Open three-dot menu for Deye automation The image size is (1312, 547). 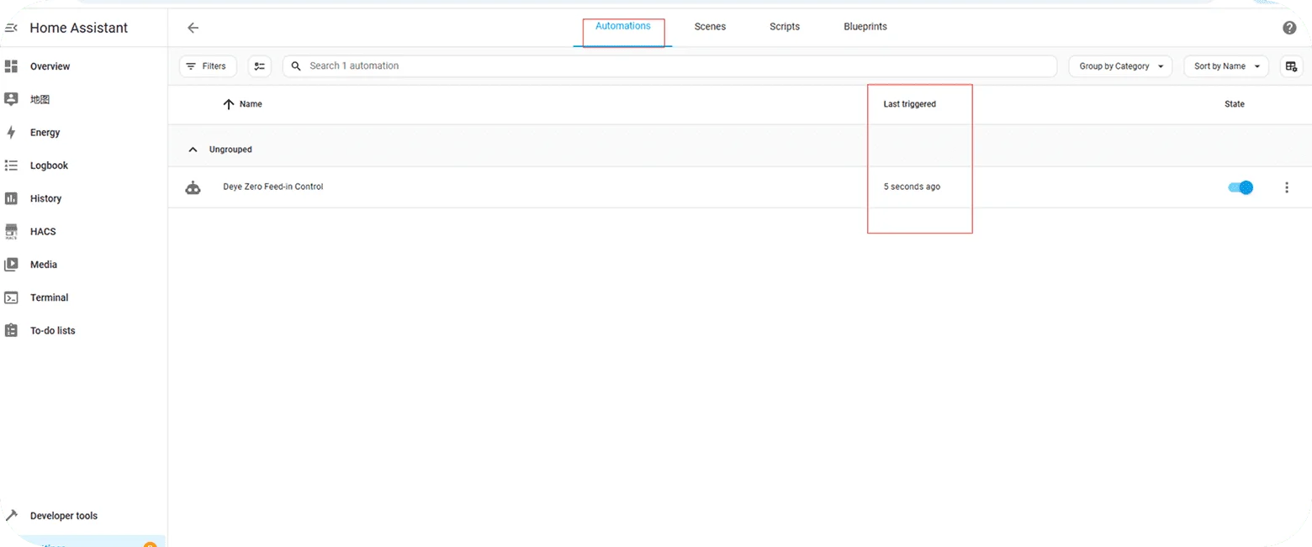click(1286, 187)
